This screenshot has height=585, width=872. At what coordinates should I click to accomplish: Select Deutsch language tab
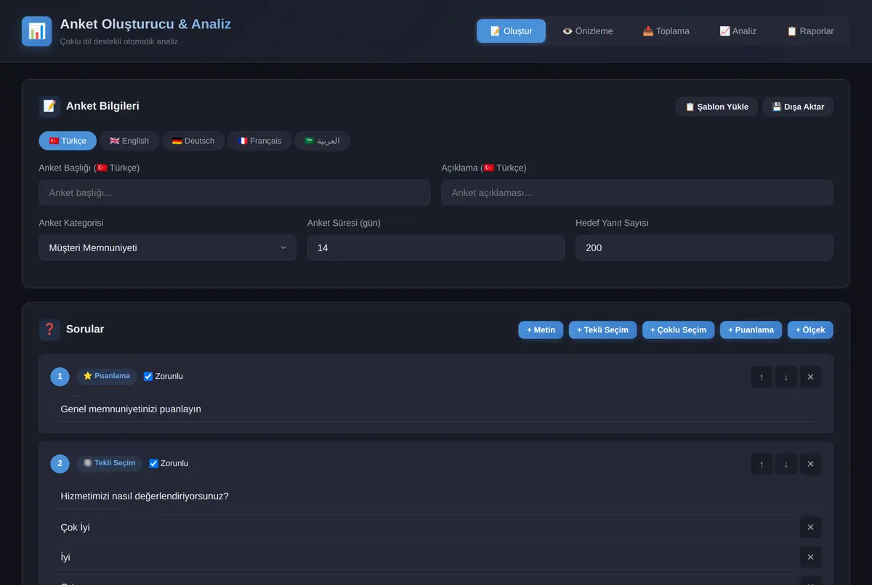(193, 141)
